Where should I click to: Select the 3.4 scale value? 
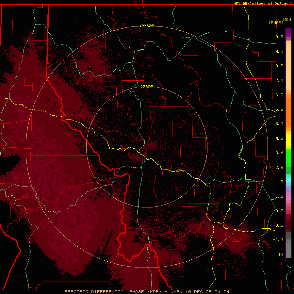[x=279, y=153]
